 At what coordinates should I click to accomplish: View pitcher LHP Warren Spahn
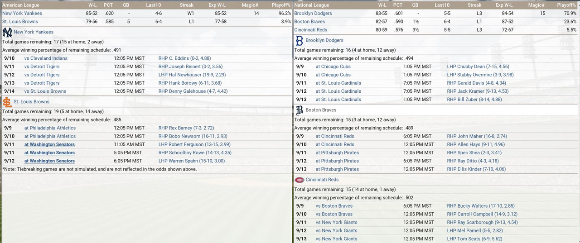point(192,161)
